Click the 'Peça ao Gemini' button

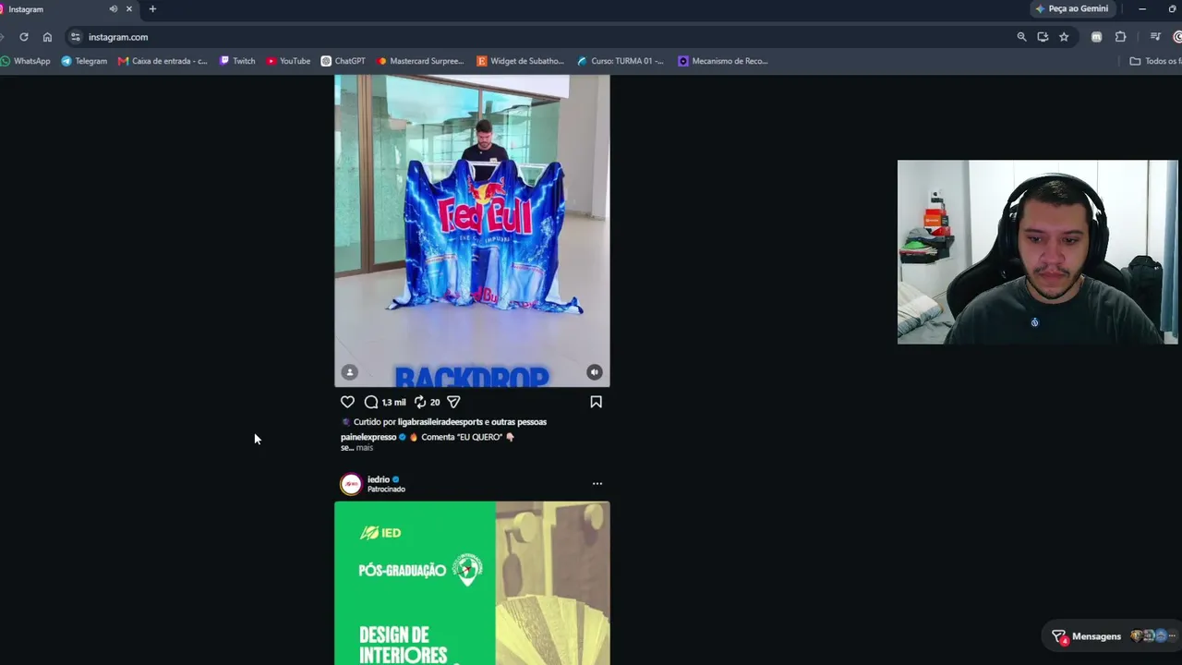coord(1072,9)
